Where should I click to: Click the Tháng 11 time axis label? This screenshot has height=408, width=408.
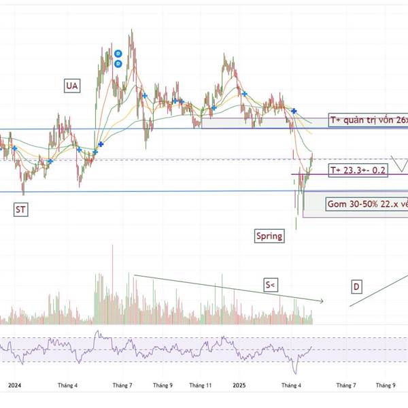tap(201, 385)
